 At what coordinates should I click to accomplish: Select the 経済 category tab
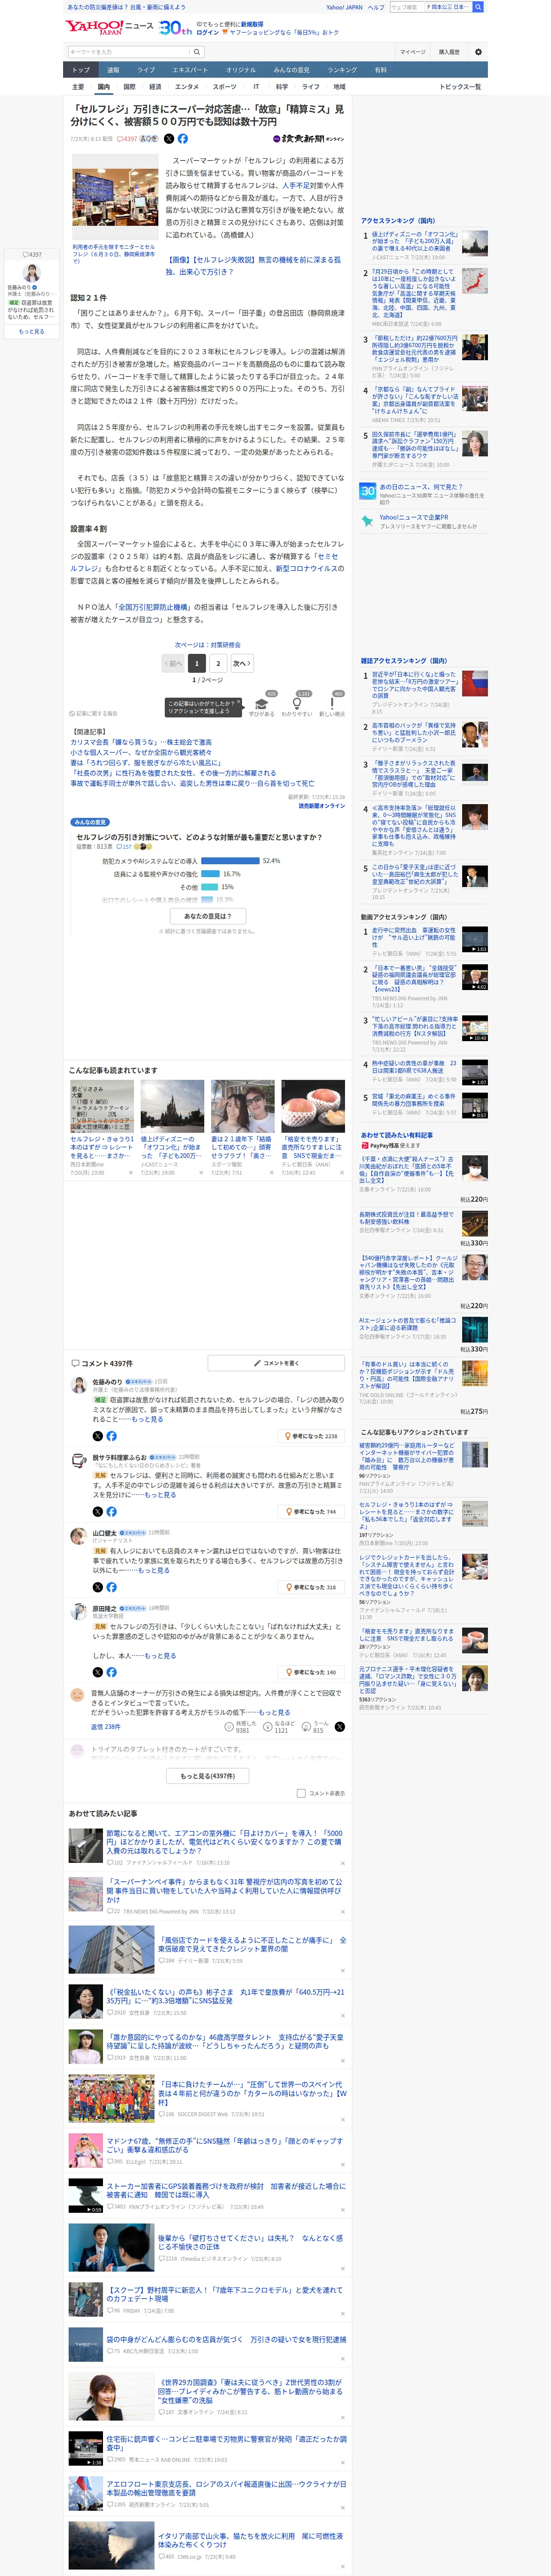click(x=155, y=87)
